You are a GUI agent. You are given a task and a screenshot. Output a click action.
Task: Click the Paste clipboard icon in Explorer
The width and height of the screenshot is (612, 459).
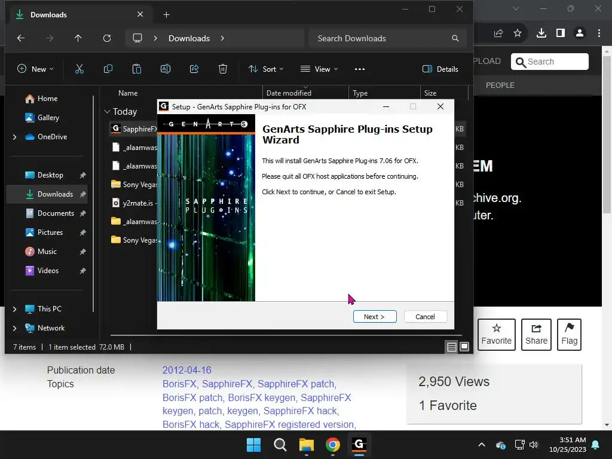click(x=137, y=69)
